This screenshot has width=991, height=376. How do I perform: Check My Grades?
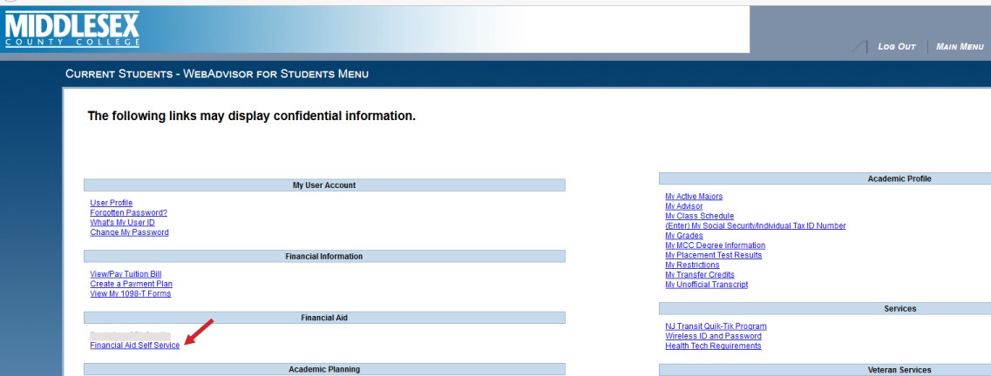click(683, 236)
